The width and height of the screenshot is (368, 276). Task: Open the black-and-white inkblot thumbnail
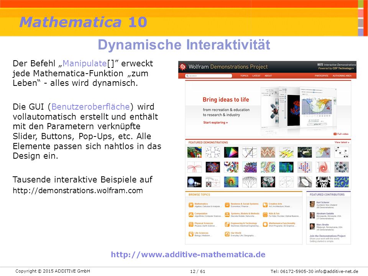323,182
